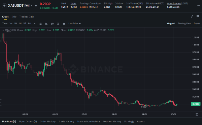Click the Perp contract badge

[x=27, y=5]
